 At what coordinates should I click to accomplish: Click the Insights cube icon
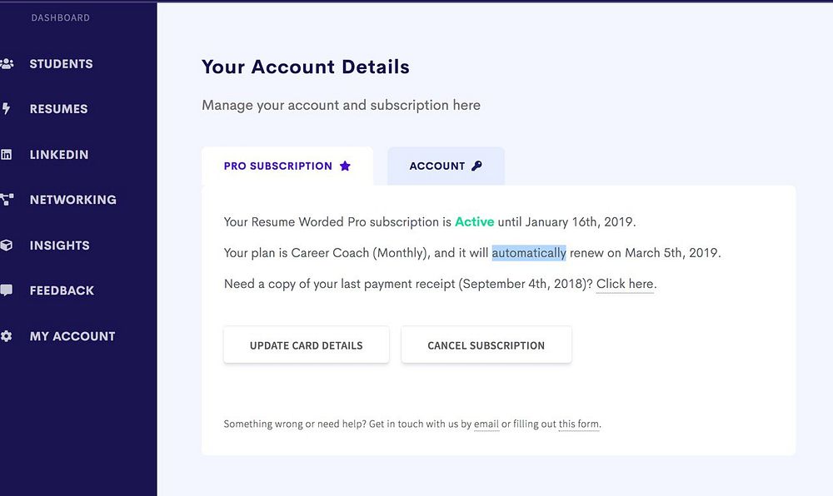coord(7,246)
